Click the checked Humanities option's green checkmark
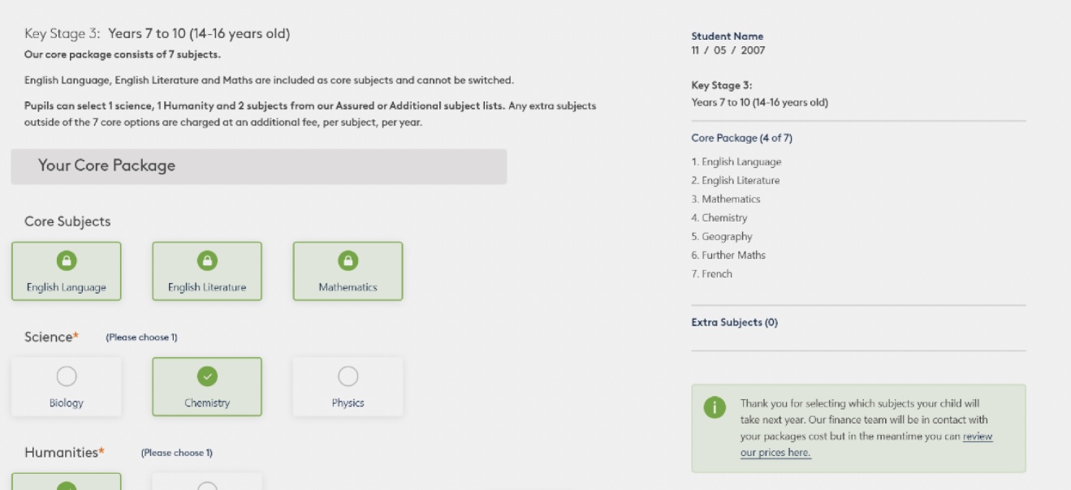This screenshot has height=490, width=1071. pyautogui.click(x=66, y=487)
